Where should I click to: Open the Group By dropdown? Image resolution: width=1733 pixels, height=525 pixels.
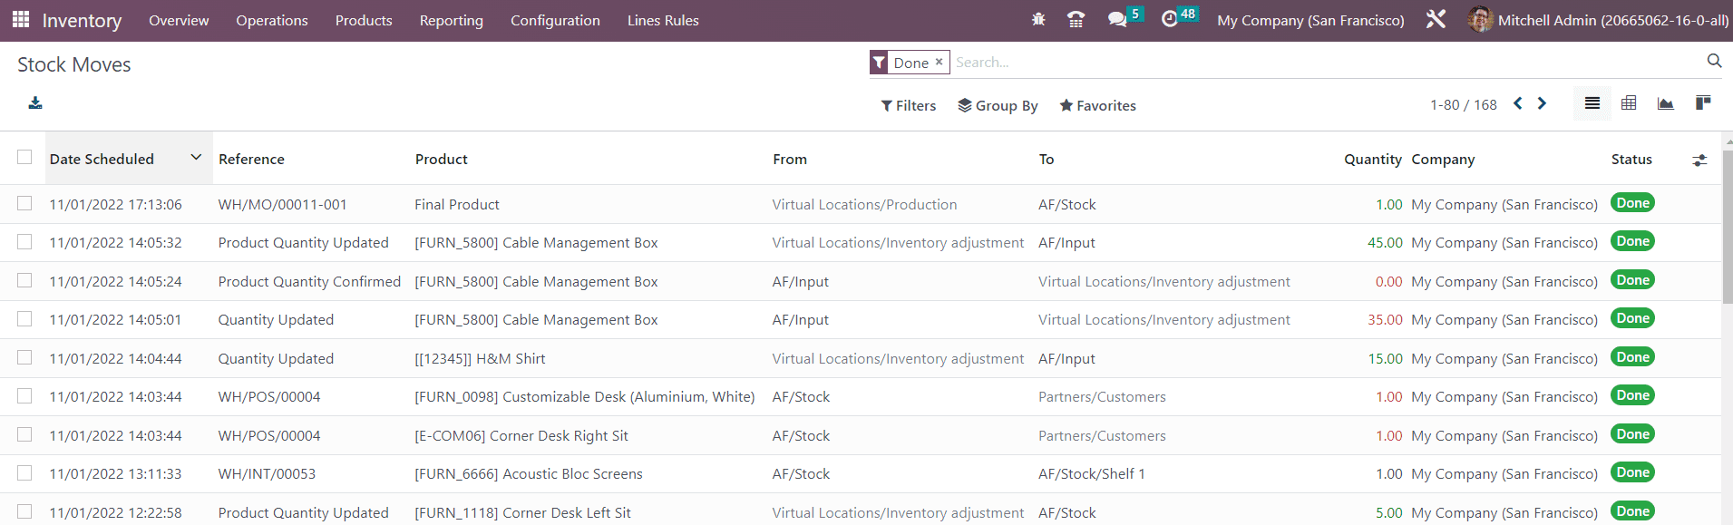[x=998, y=106]
